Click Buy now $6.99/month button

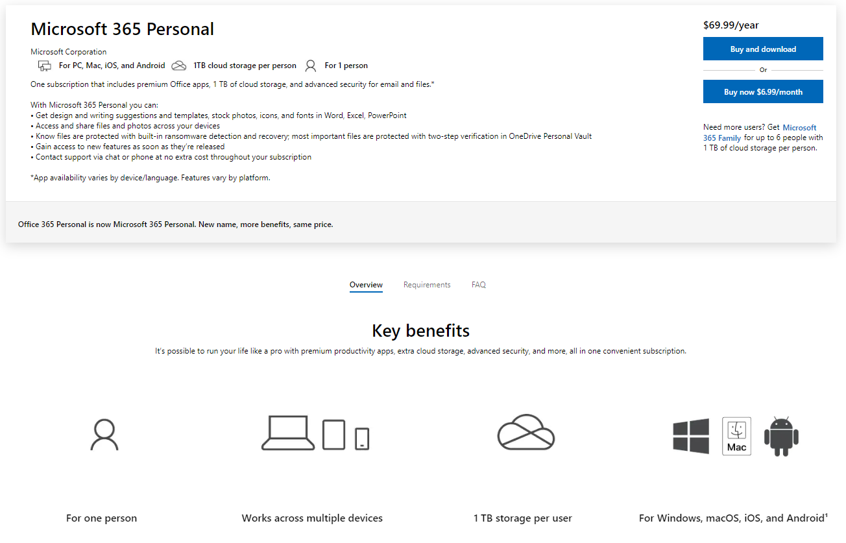pos(763,92)
